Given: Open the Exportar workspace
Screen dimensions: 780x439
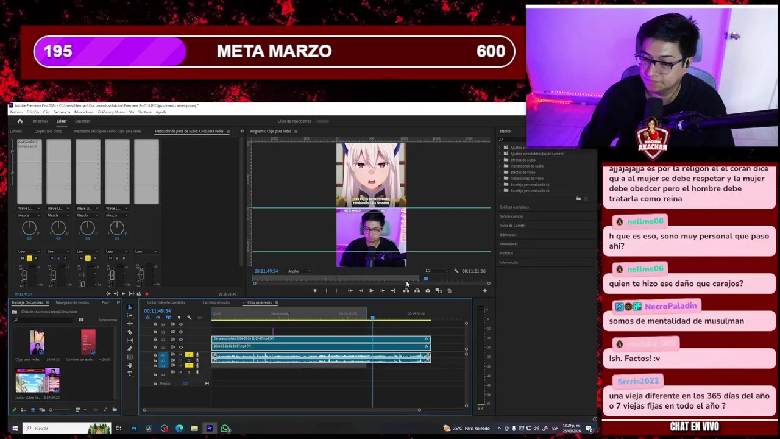Looking at the screenshot, I should [x=82, y=121].
